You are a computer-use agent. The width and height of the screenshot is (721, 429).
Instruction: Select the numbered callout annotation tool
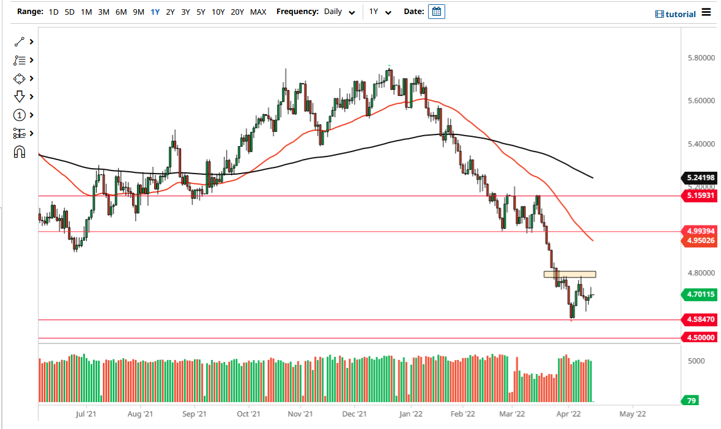18,115
